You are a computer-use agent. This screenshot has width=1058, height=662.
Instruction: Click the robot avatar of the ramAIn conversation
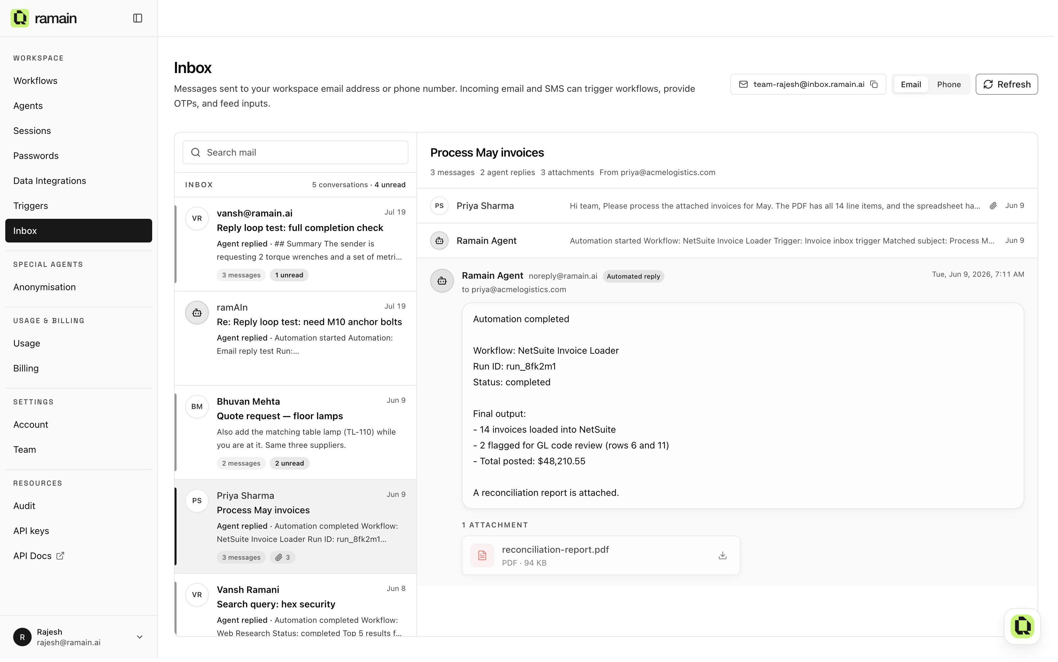197,313
